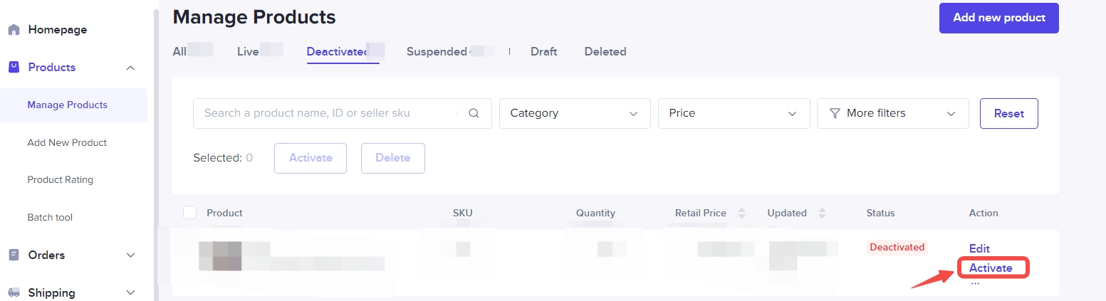Viewport: 1106px width, 301px height.
Task: Click the More filters funnel icon
Action: [835, 113]
